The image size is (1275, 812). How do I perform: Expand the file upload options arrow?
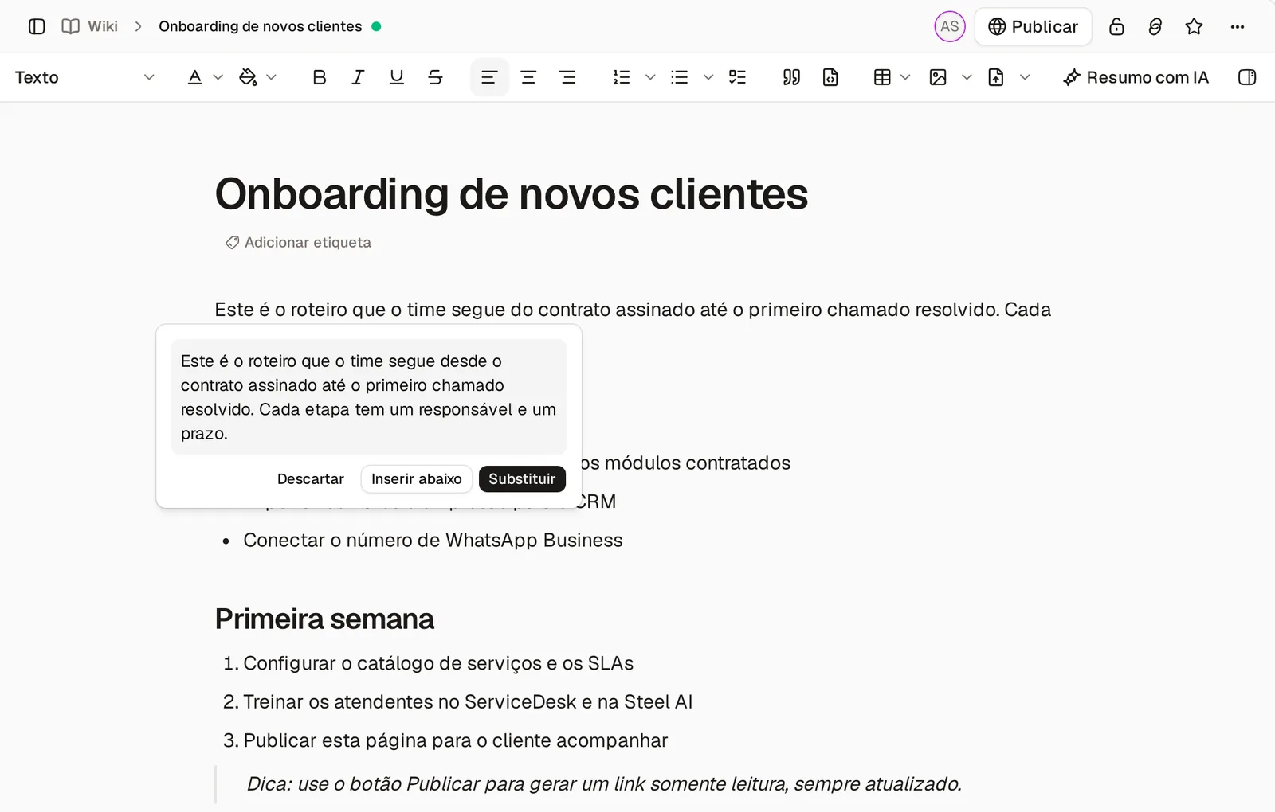point(1025,77)
